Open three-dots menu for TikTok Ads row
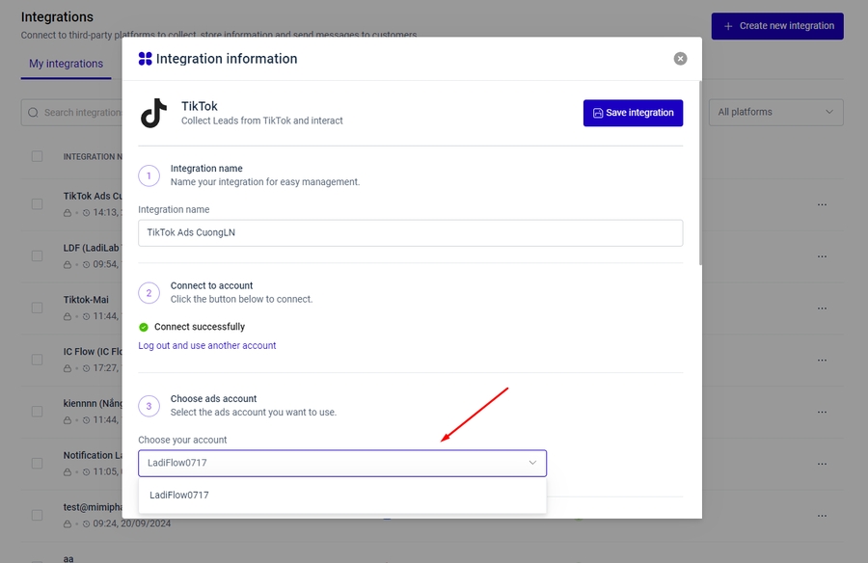The height and width of the screenshot is (563, 868). (x=822, y=204)
